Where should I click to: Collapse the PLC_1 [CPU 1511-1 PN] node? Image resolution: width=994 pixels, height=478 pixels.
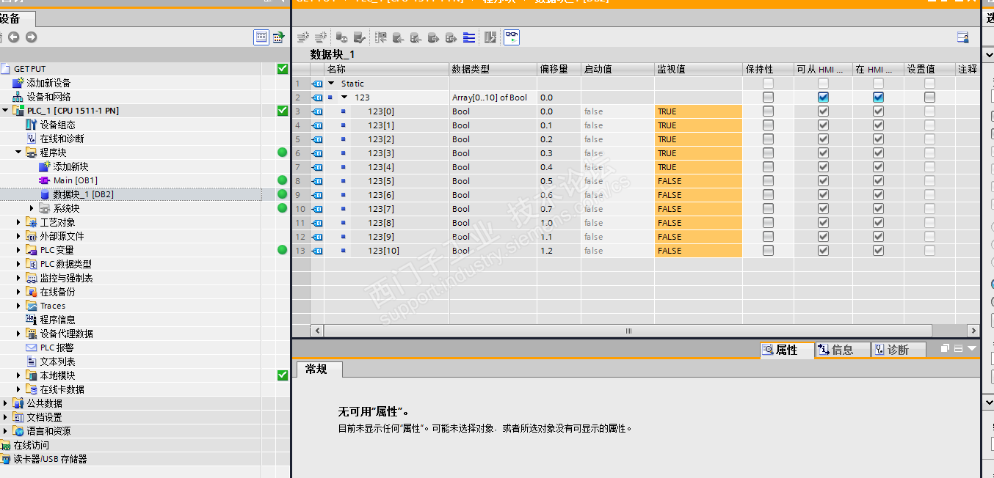(x=5, y=111)
